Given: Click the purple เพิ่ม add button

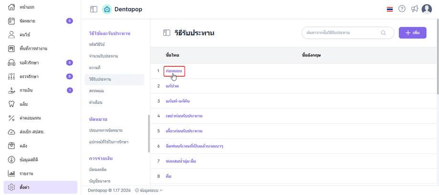Looking at the screenshot, I should click(x=412, y=32).
